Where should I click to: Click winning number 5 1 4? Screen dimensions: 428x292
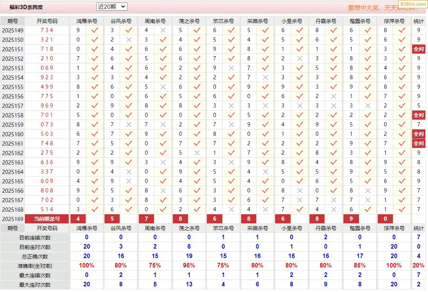pos(47,209)
